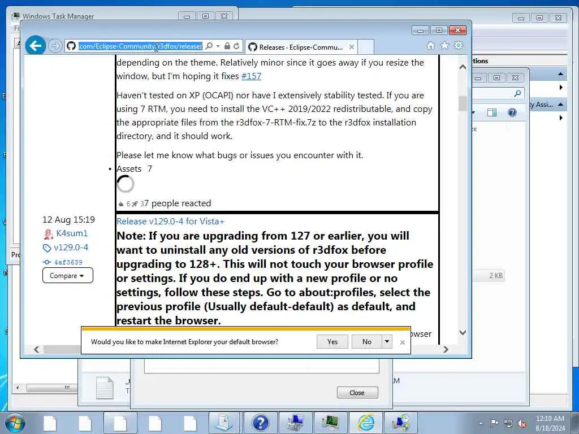
Task: Expand the Assets 7 section
Action: tap(134, 169)
